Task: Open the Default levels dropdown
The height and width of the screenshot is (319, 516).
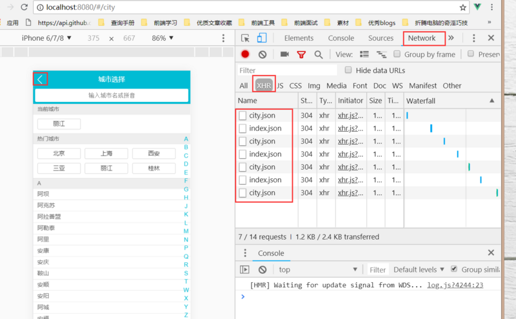Action: click(x=419, y=269)
